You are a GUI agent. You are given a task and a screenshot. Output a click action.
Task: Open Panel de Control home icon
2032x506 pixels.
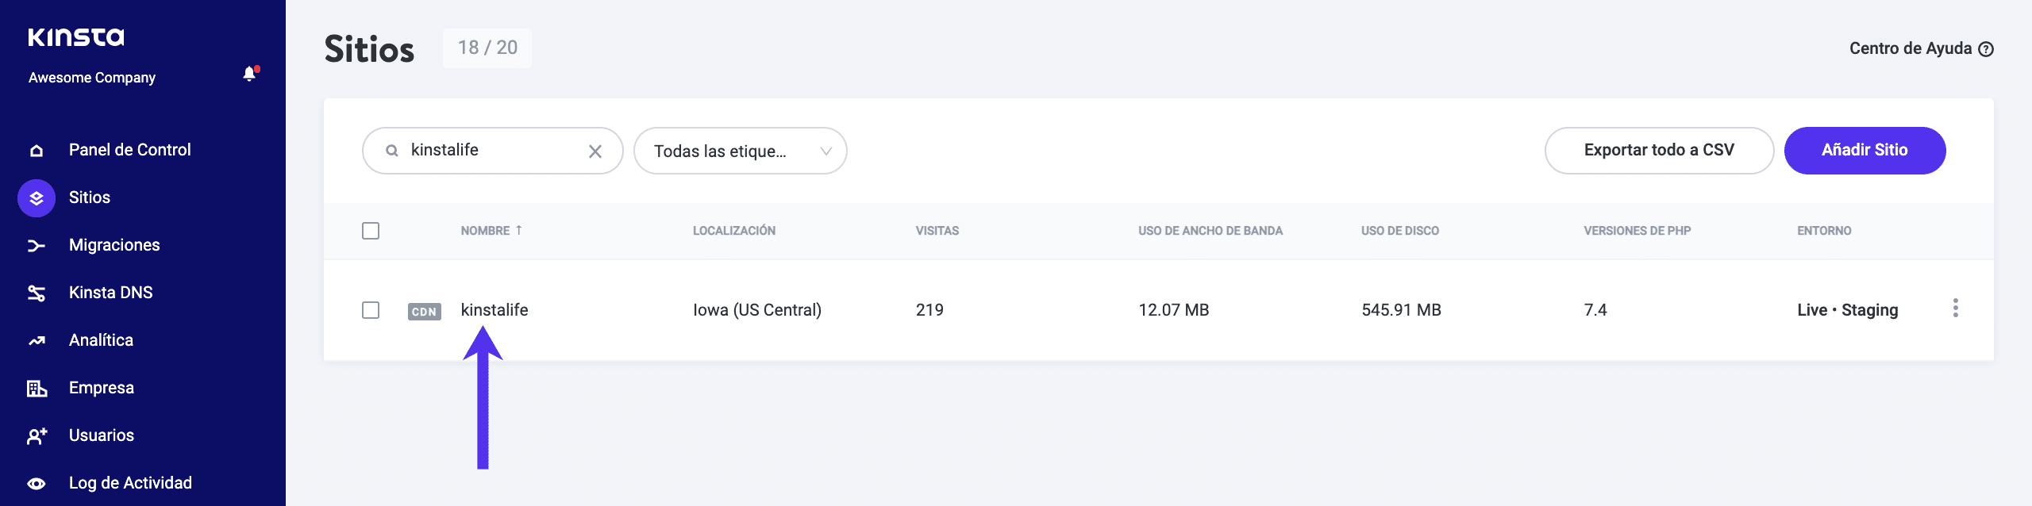(x=37, y=151)
